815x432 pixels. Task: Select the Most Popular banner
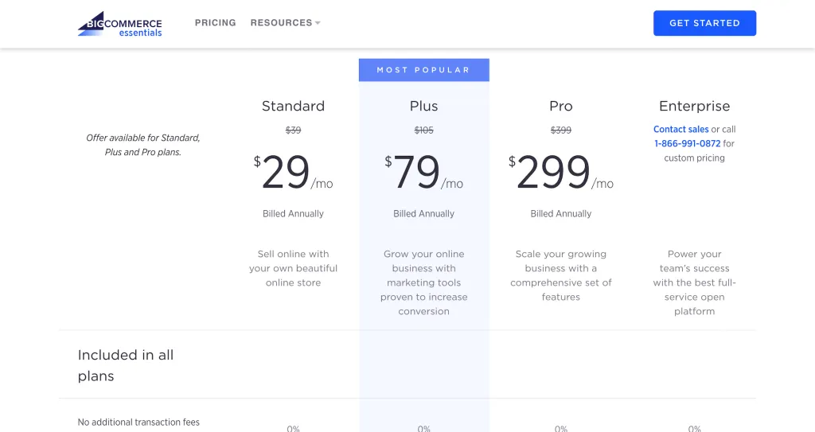click(x=423, y=70)
